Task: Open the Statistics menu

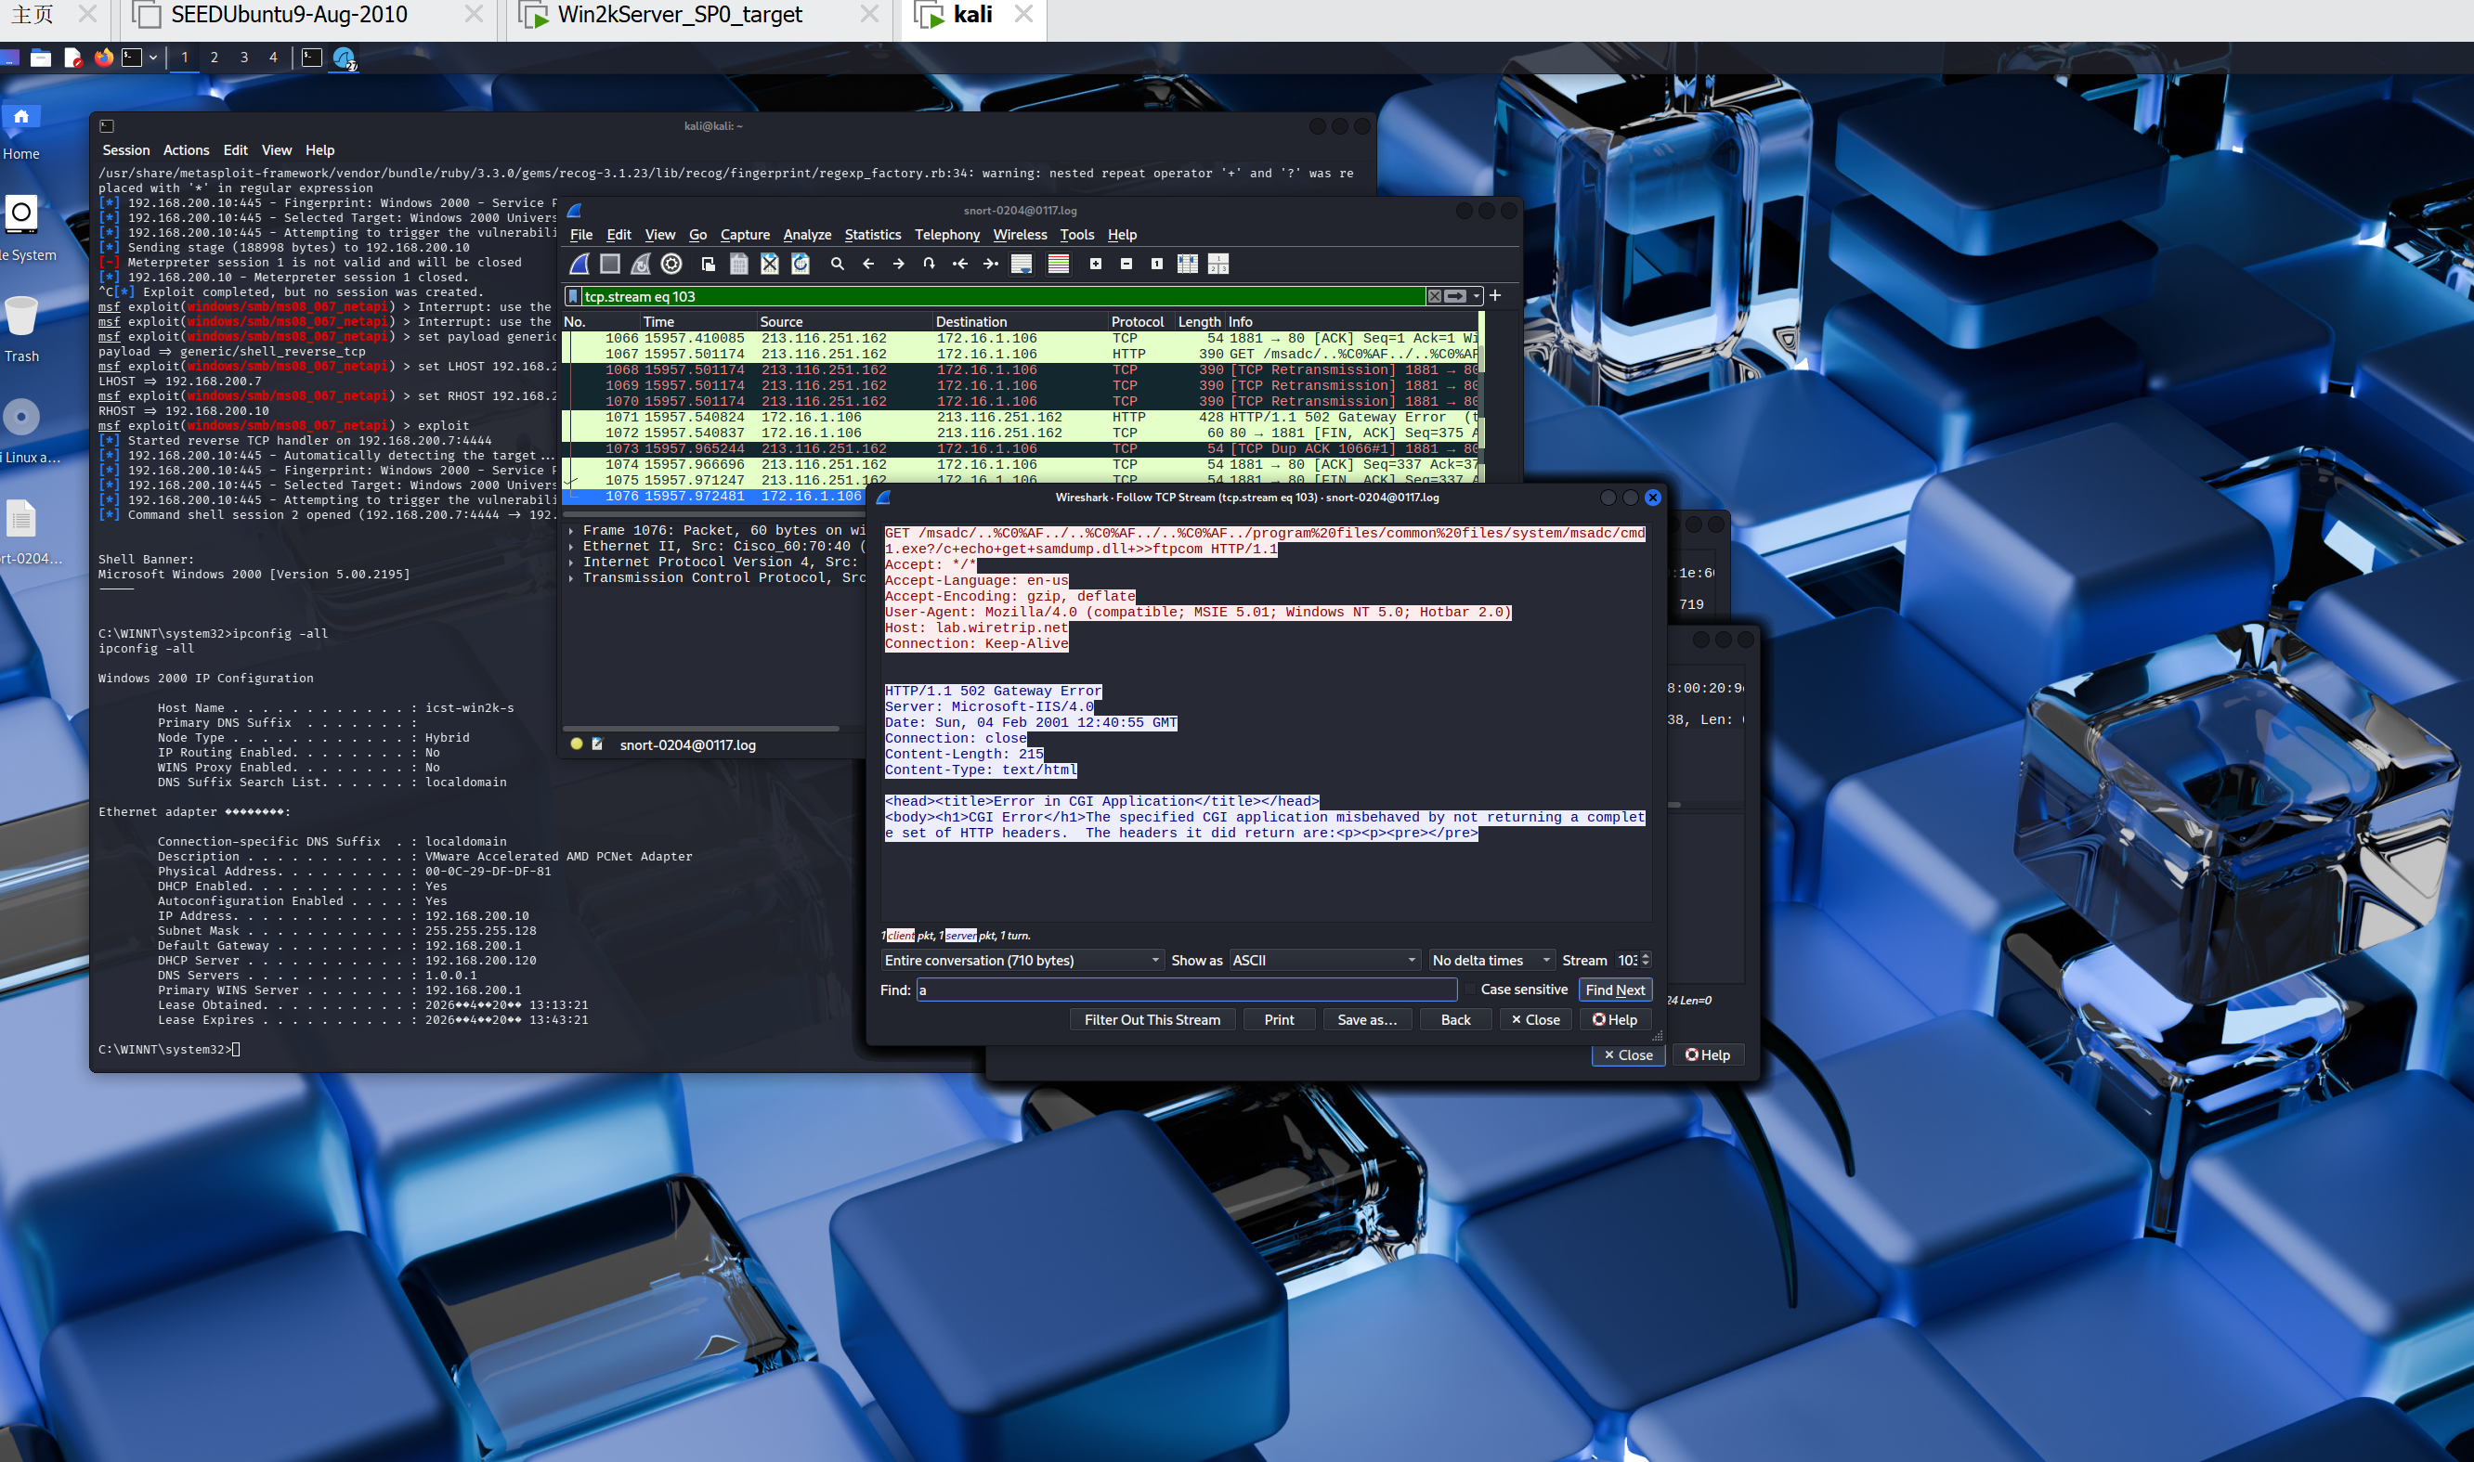Action: [871, 235]
